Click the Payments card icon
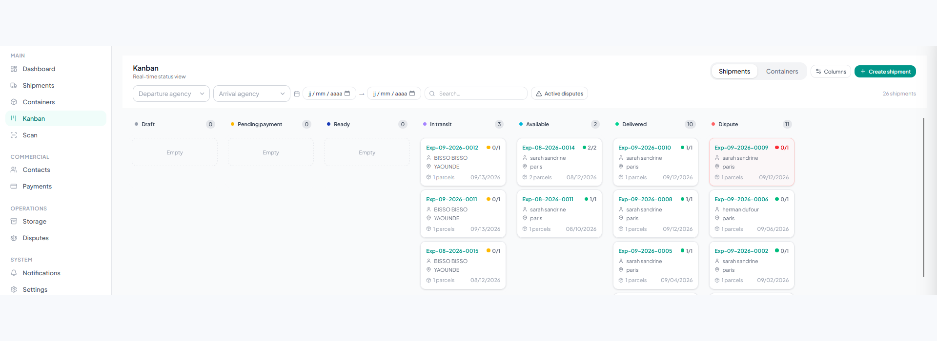 [14, 186]
